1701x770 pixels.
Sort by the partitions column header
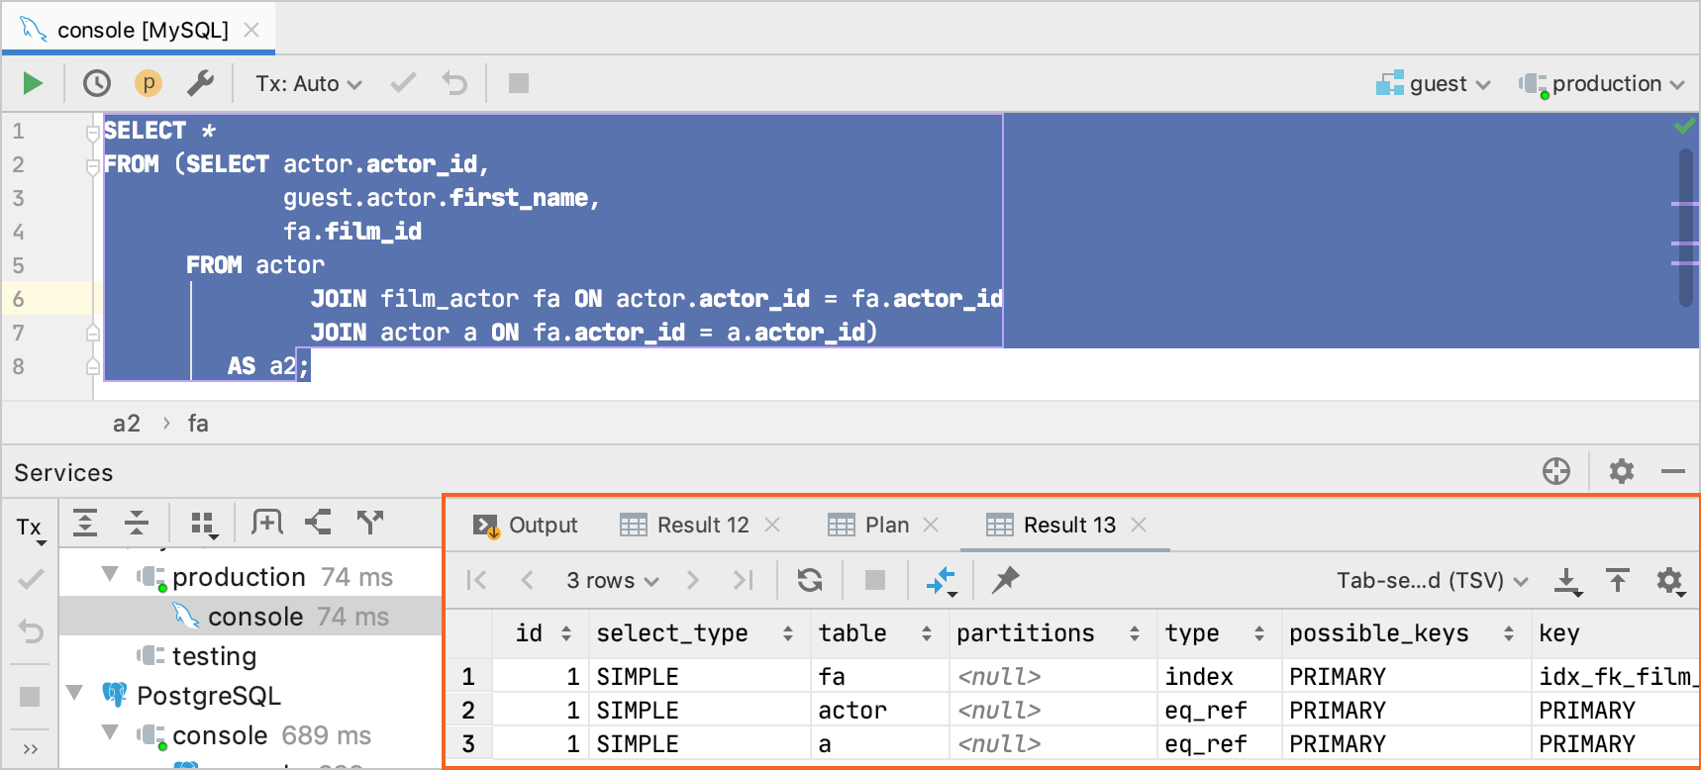click(x=1052, y=633)
